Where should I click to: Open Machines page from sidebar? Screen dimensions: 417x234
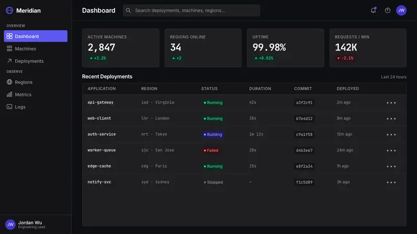[x=35, y=48]
